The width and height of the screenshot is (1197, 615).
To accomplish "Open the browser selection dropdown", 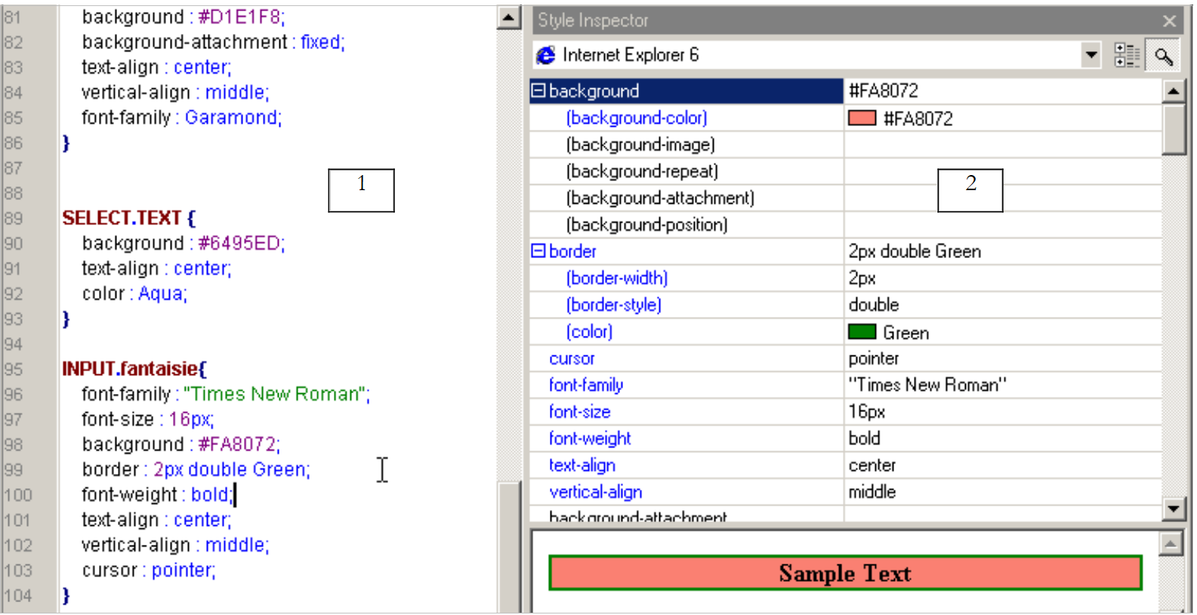I will coord(1091,55).
